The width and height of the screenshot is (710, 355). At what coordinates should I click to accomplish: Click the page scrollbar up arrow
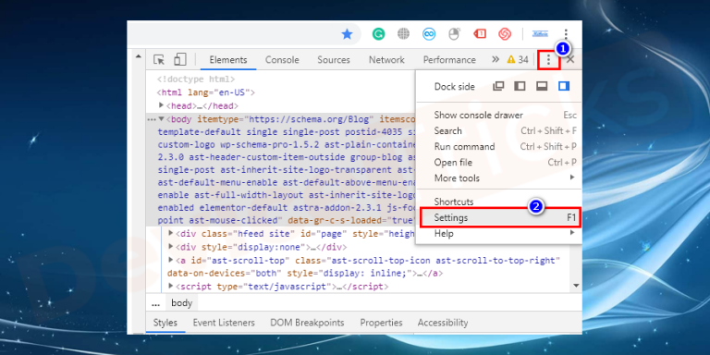pos(139,57)
